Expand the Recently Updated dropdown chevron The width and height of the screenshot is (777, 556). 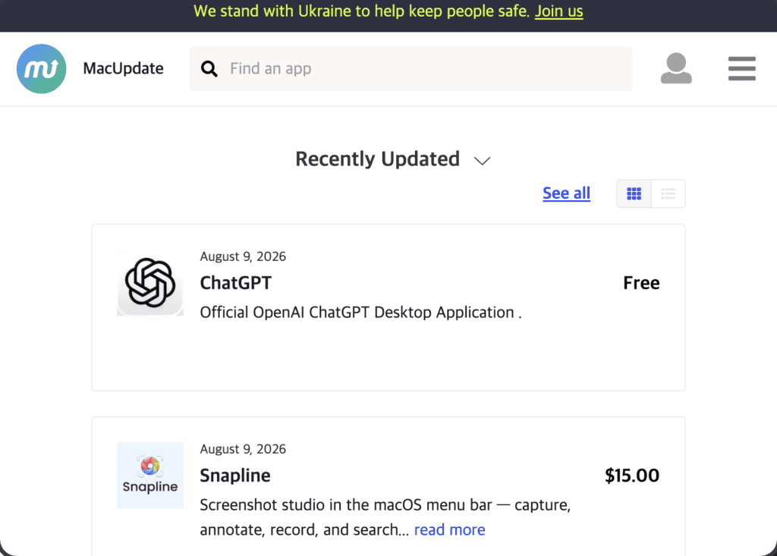click(482, 161)
